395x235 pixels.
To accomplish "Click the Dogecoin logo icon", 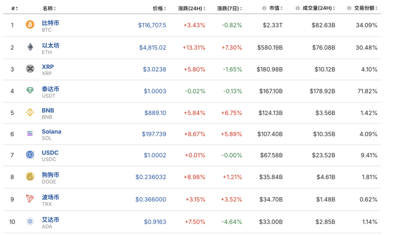I will [x=30, y=177].
